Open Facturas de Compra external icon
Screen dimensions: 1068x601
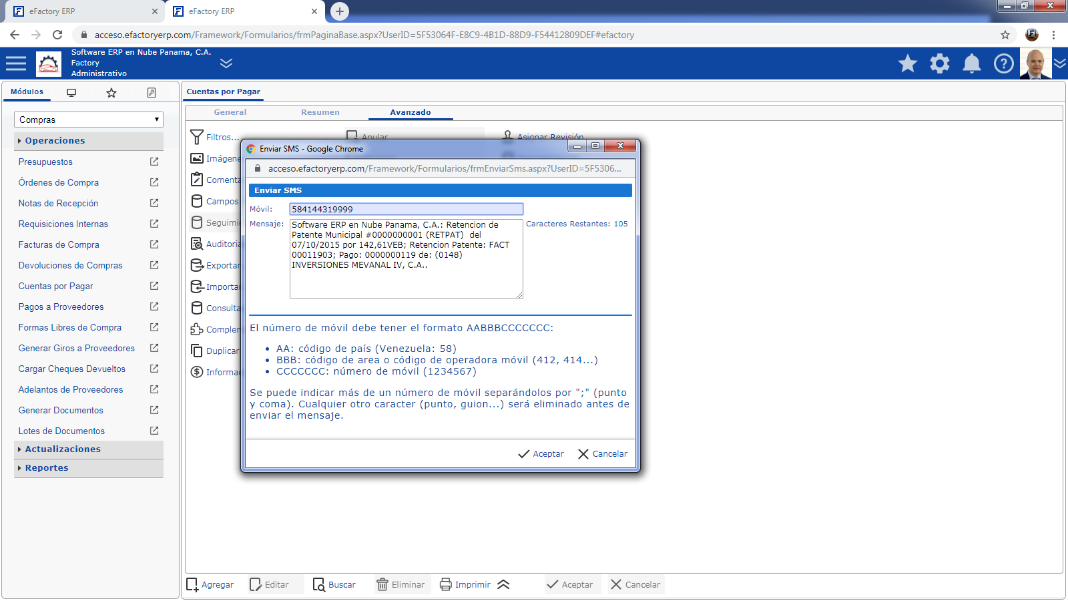[154, 244]
